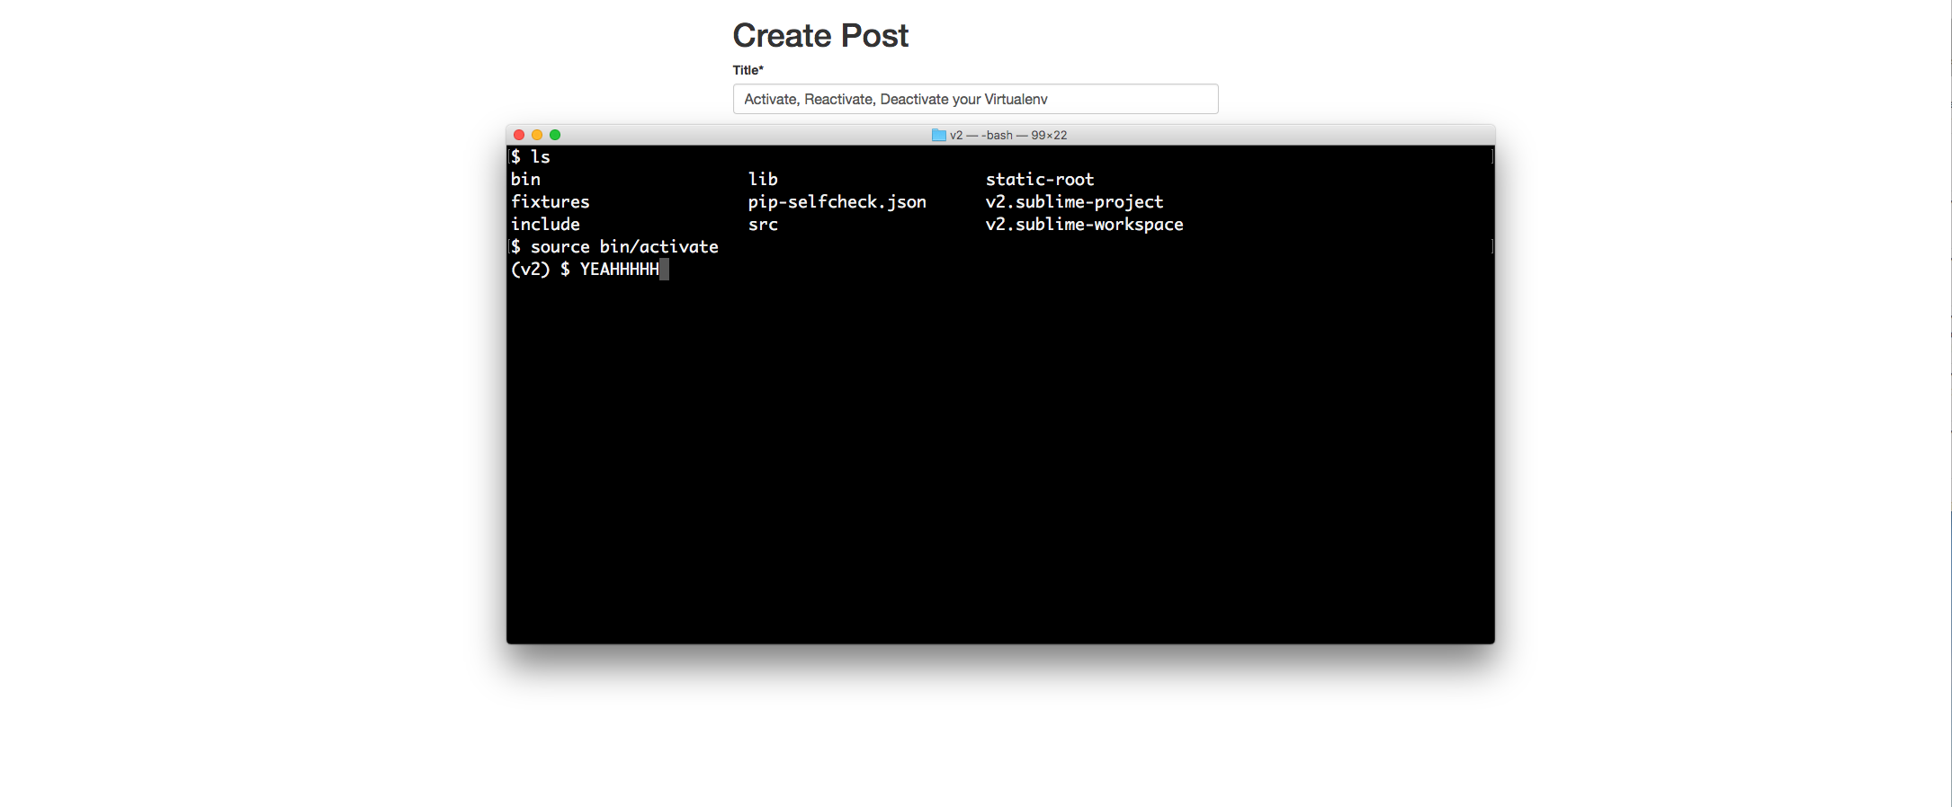Click the '$ ls' command line

click(x=531, y=157)
